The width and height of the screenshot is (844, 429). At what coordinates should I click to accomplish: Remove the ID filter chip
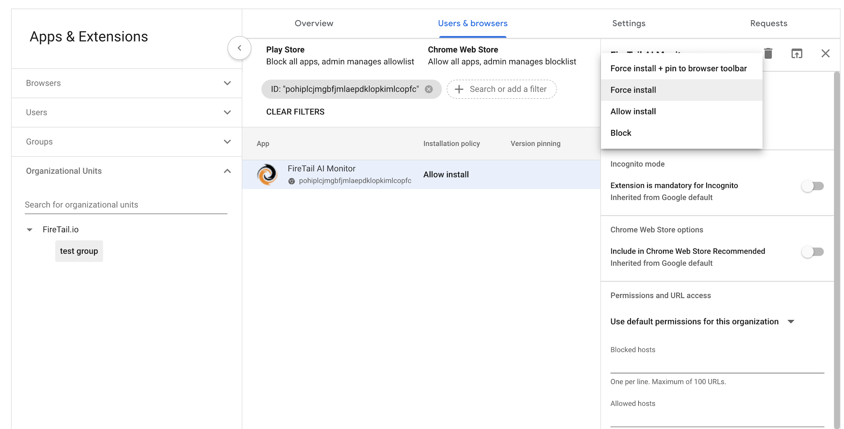[429, 89]
